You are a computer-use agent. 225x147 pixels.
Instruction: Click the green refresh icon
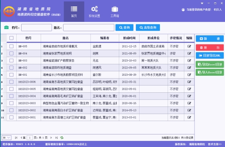pyautogui.click(x=62, y=138)
